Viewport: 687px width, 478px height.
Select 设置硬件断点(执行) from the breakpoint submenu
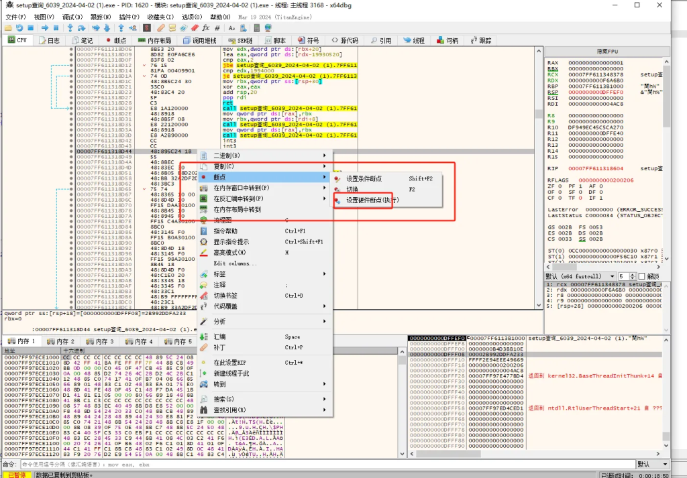click(x=372, y=200)
